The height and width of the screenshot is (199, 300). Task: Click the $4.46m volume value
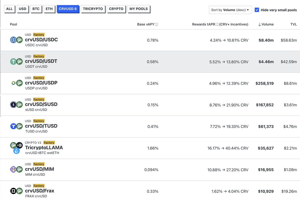coord(266,62)
